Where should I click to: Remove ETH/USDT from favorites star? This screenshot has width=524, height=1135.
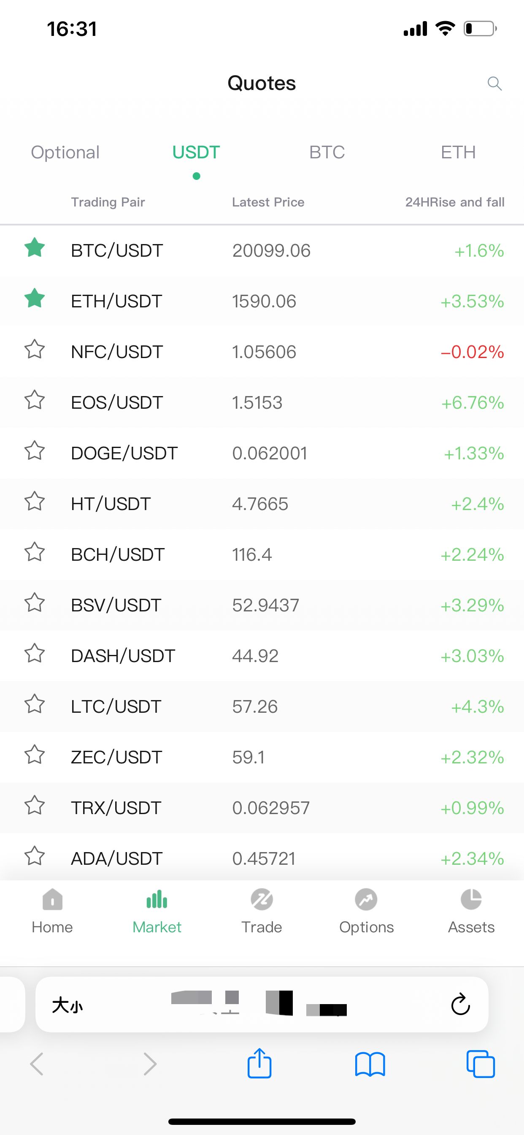(34, 298)
